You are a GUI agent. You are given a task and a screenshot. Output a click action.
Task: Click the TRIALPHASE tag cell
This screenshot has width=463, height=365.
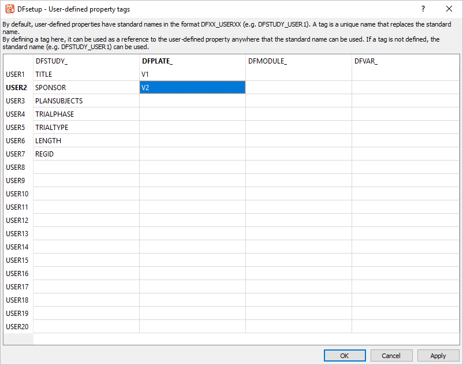click(x=86, y=114)
